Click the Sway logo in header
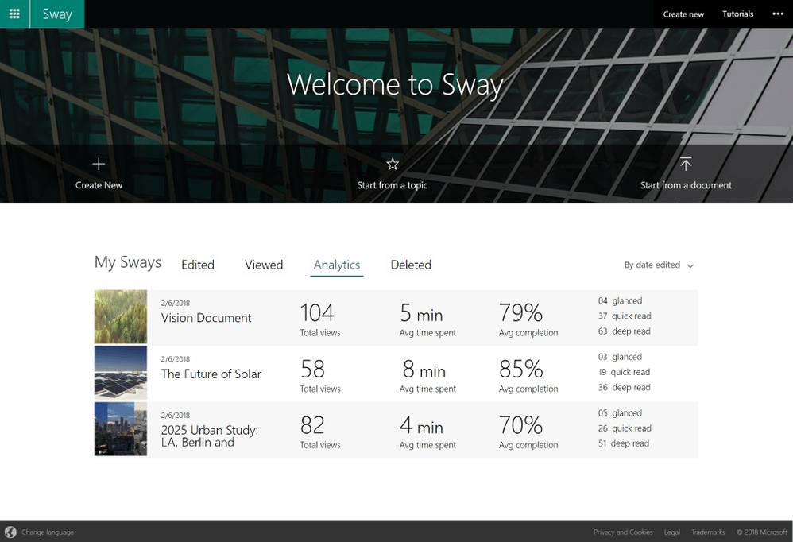The width and height of the screenshot is (793, 542). click(x=57, y=14)
